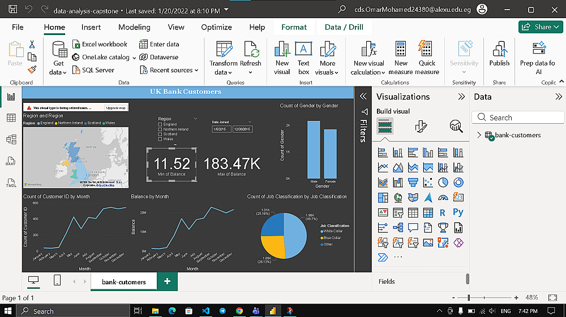Screen dimensions: 566x317
Task: Click the Save icon in title bar
Action: [x=12, y=9]
